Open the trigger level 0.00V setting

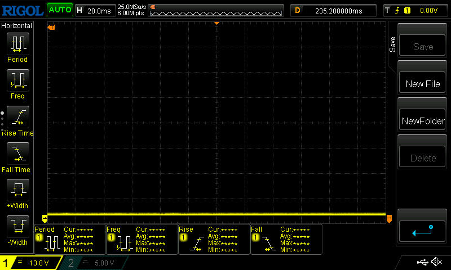click(x=416, y=10)
